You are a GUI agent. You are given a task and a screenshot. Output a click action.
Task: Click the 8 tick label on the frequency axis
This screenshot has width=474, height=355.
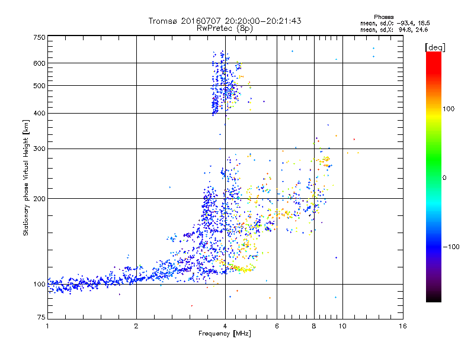[314, 326]
